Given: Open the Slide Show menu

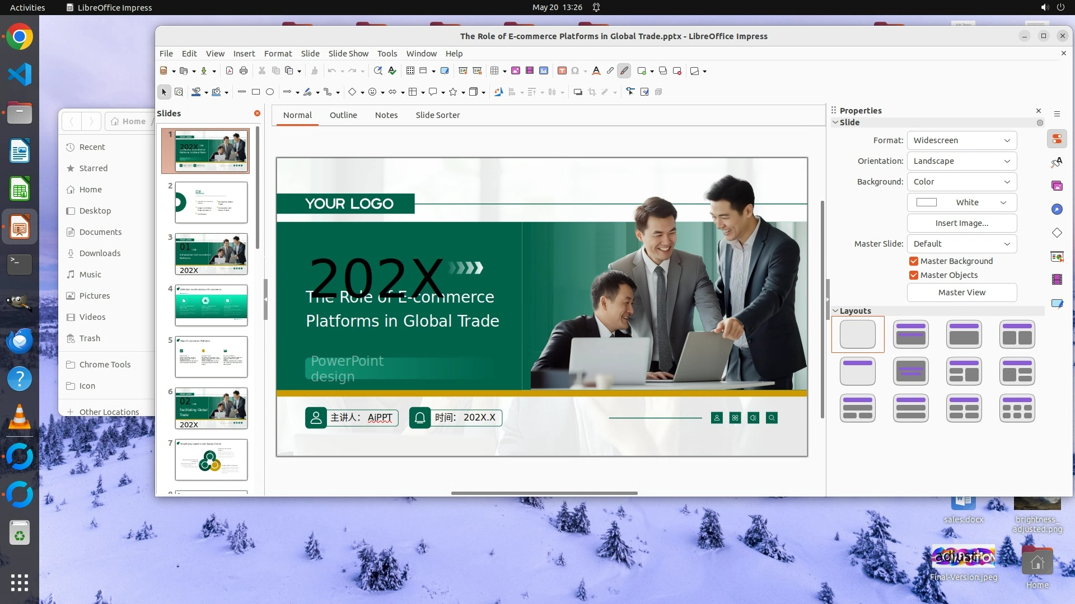Looking at the screenshot, I should (348, 54).
